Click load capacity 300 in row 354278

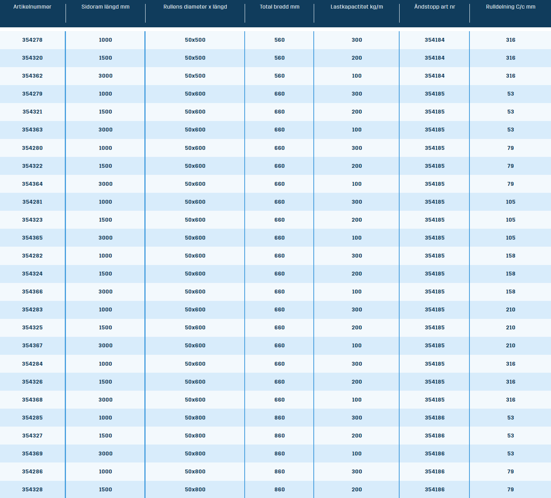point(357,40)
